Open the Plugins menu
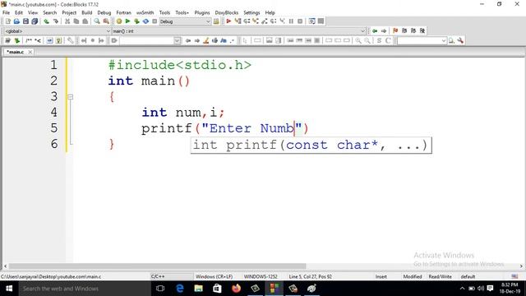 (202, 12)
